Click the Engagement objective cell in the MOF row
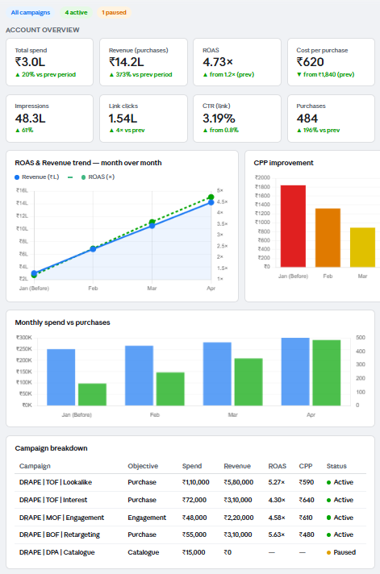The height and width of the screenshot is (574, 380). 147,518
